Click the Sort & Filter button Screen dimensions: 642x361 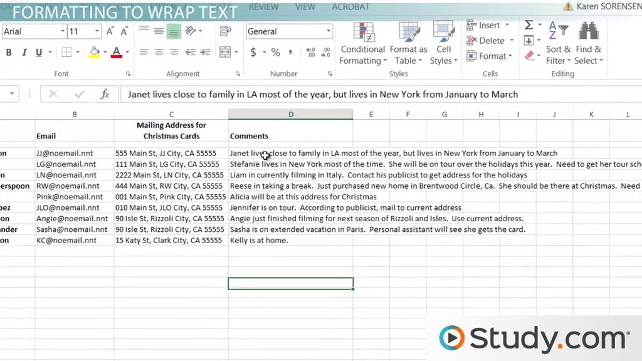(x=557, y=45)
